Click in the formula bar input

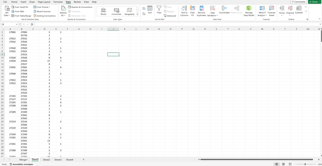[176, 24]
